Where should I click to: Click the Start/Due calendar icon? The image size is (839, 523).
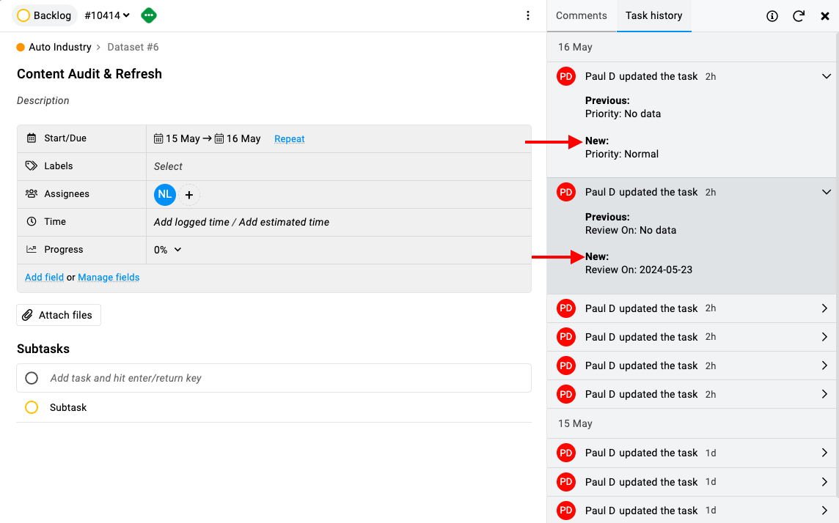(x=32, y=138)
